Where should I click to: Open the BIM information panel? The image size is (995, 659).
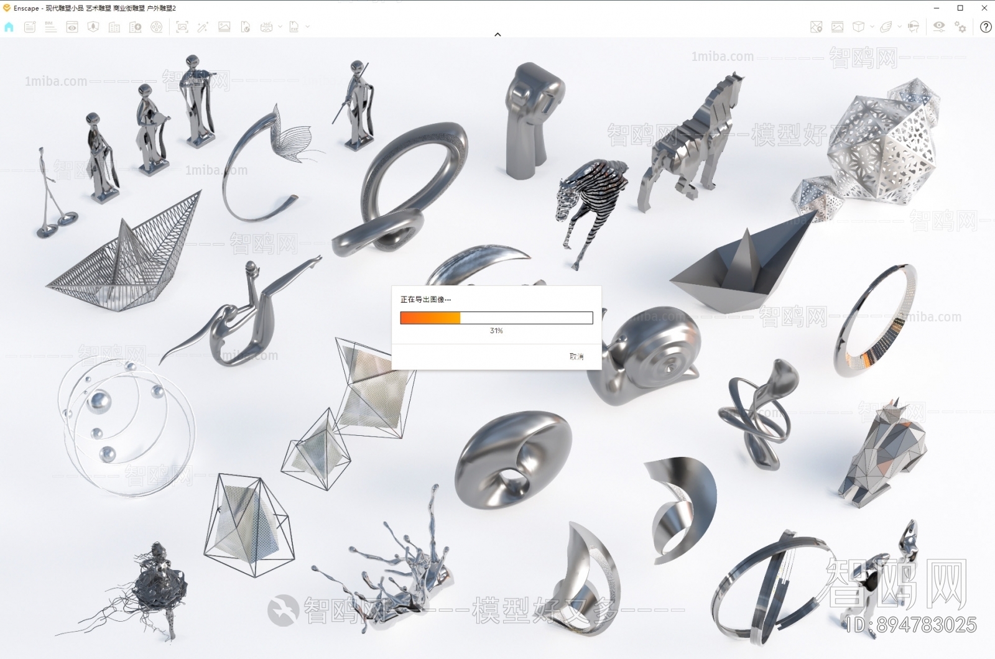click(x=51, y=27)
